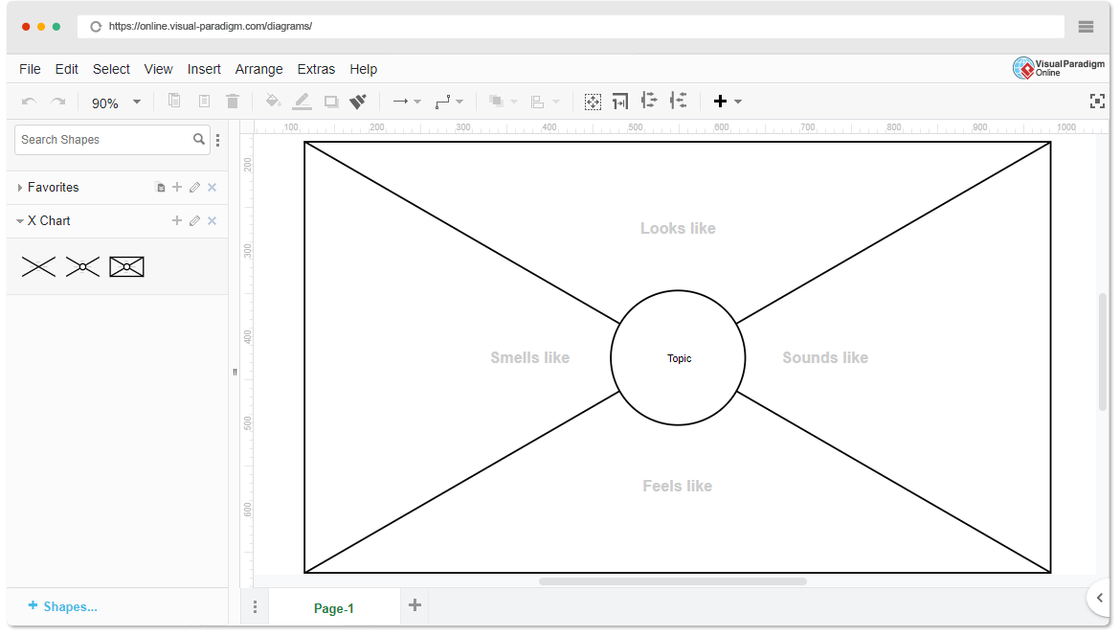This screenshot has width=1120, height=637.
Task: Redo the last action
Action: (57, 102)
